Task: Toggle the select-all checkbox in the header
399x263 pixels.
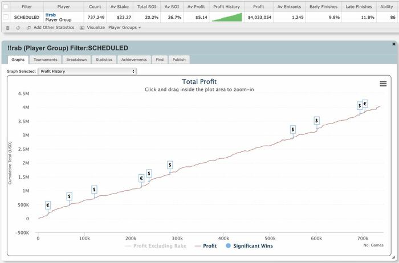Action: coord(6,7)
